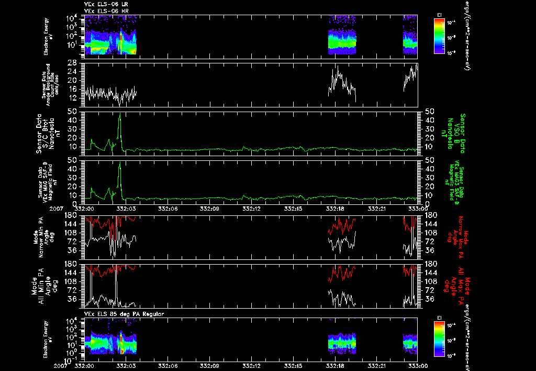The width and height of the screenshot is (536, 371).
Task: Click the "50" tick on the VSO B right axis
Action: point(429,112)
